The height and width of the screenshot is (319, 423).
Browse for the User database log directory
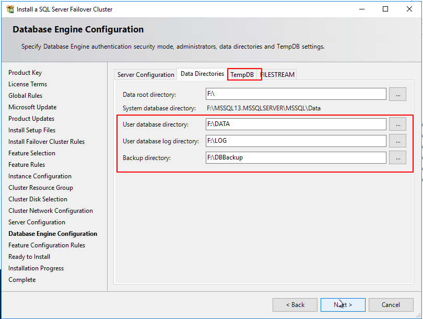397,141
